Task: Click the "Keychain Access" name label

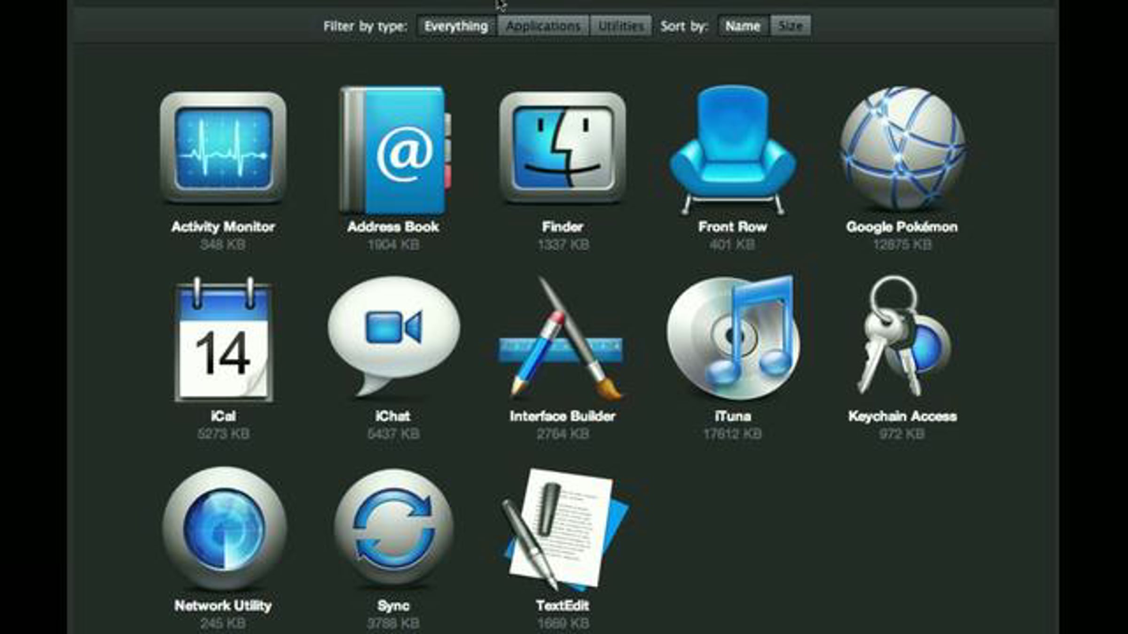Action: [x=903, y=416]
